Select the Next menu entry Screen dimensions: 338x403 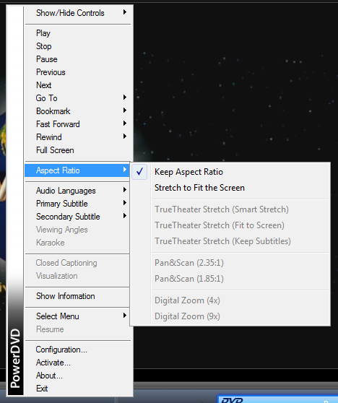pyautogui.click(x=78, y=85)
